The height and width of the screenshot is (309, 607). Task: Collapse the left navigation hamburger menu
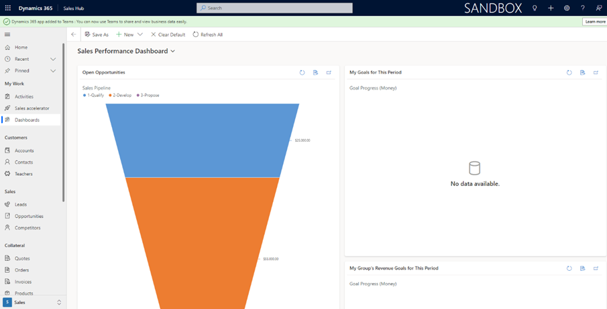point(7,34)
